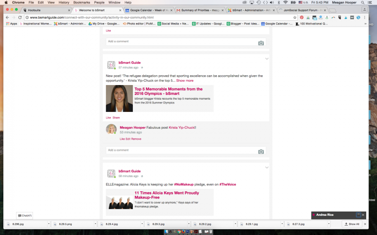Open dropdown arrow for 8.29.5.png download
The width and height of the screenshot is (377, 235).
[x=95, y=224]
